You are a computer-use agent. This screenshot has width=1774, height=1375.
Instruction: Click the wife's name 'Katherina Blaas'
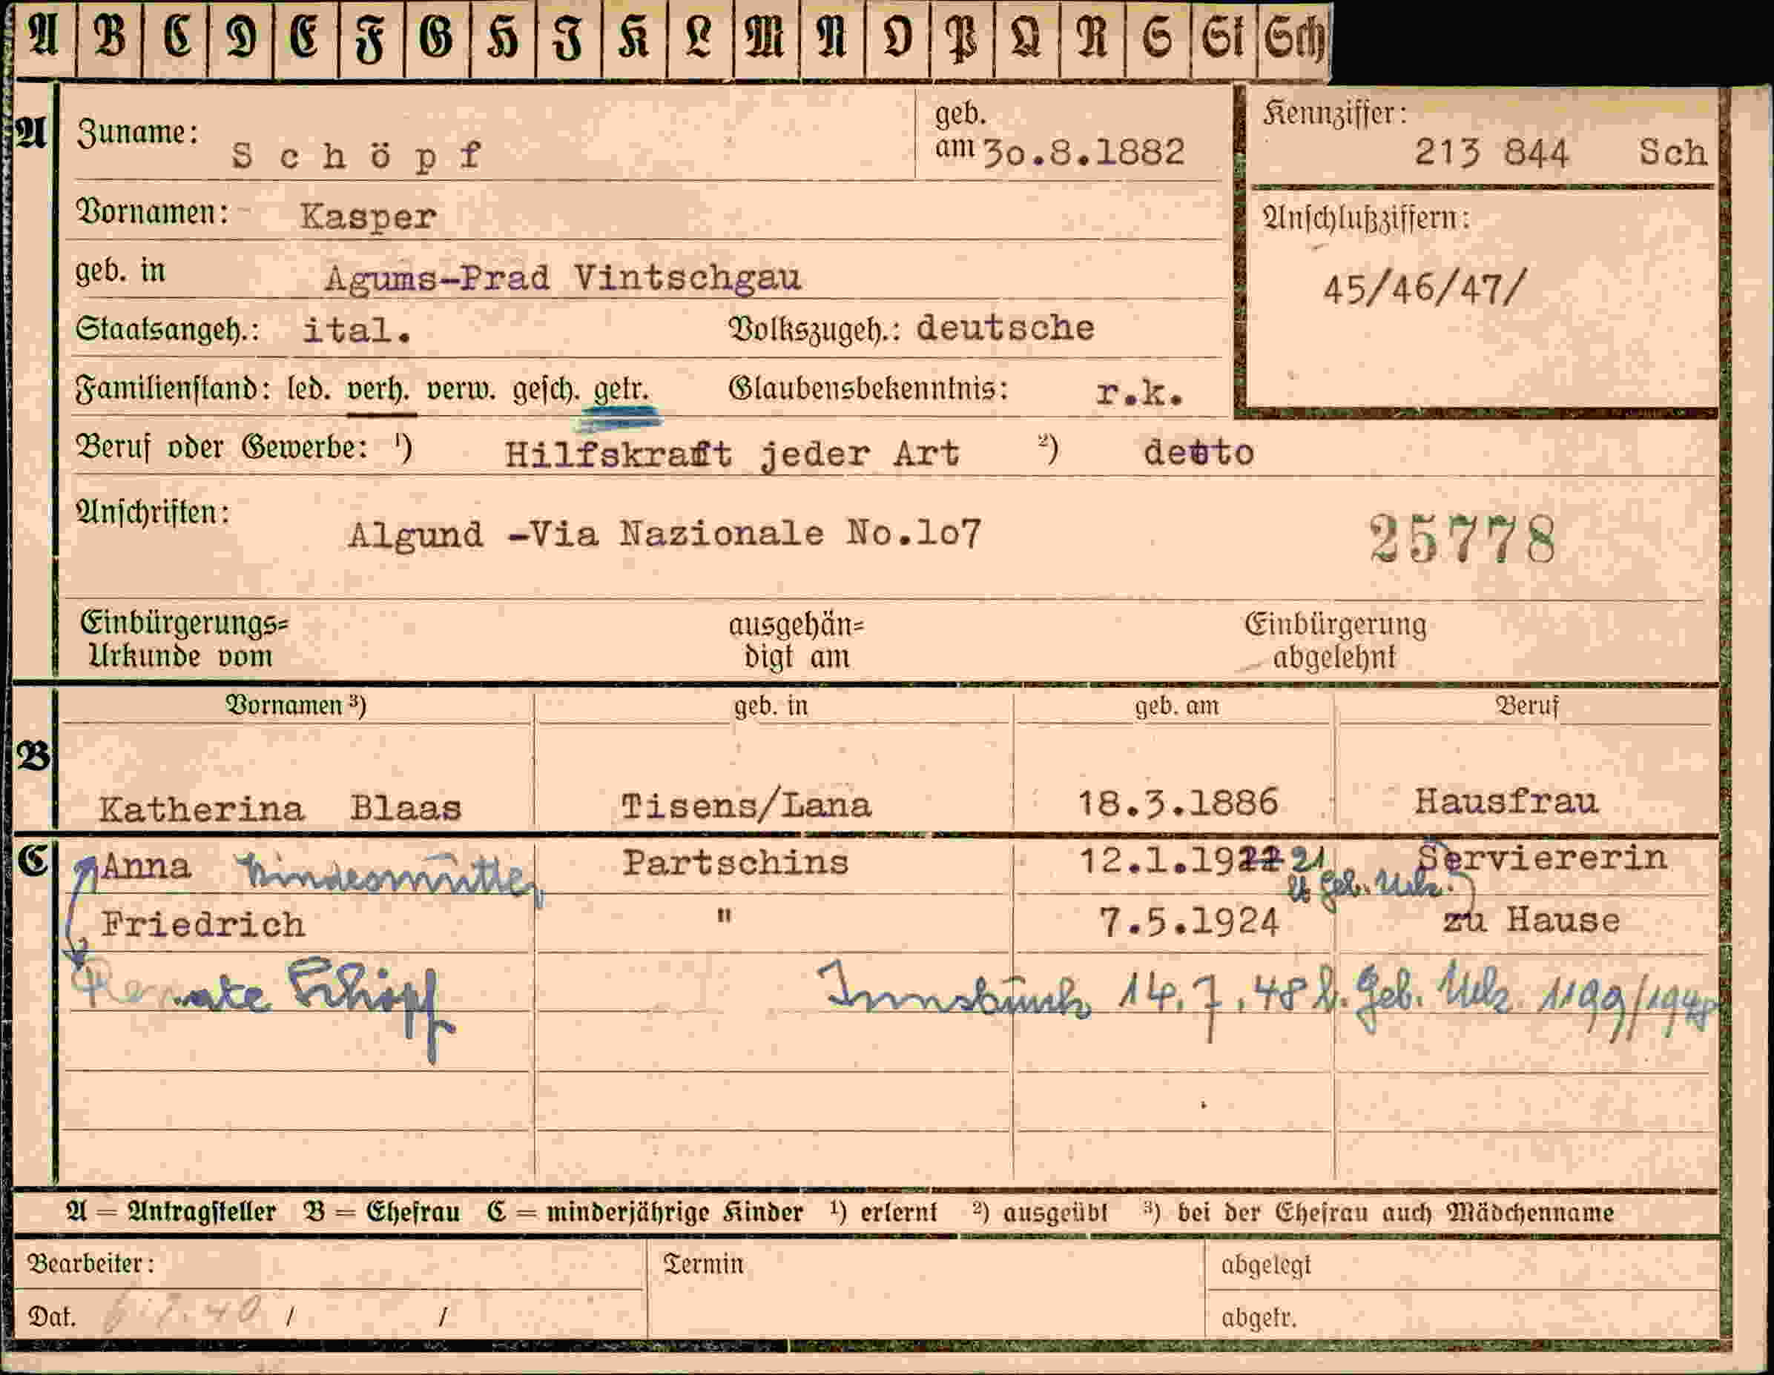pos(280,809)
